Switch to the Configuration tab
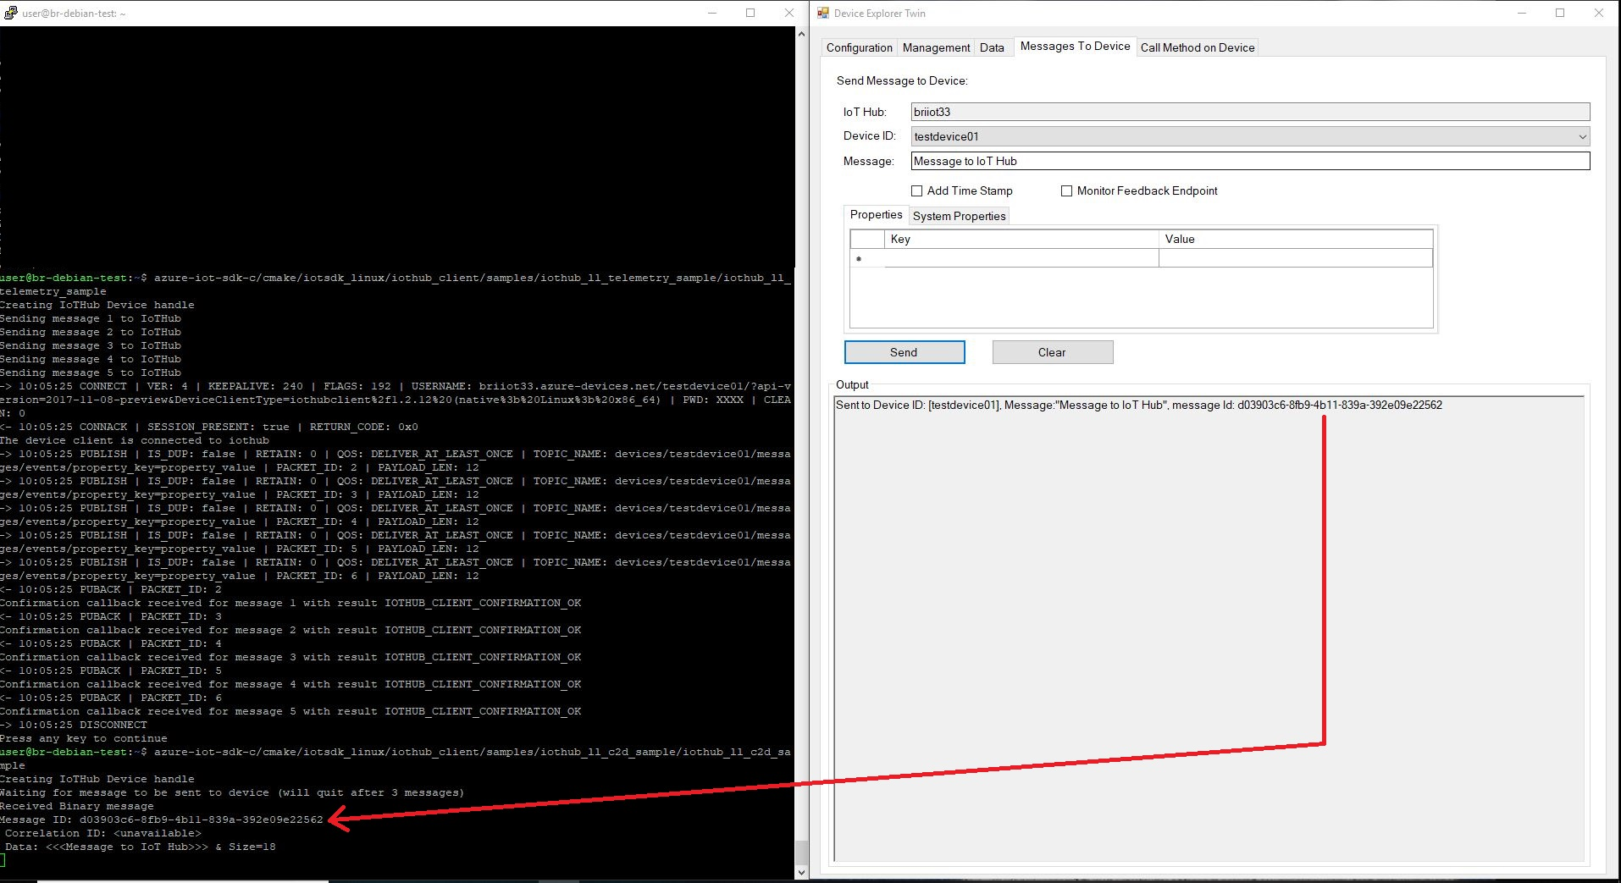The height and width of the screenshot is (883, 1621). point(859,47)
